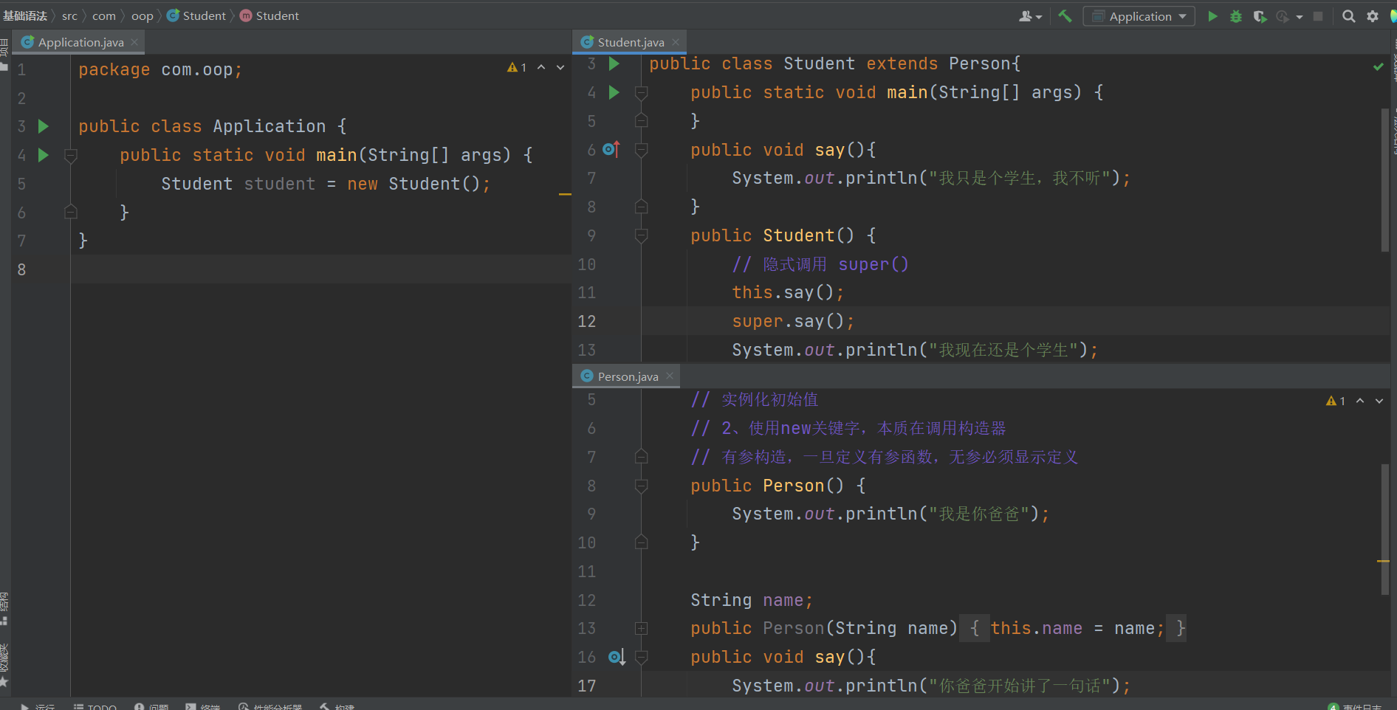
Task: Click overridden method icon on Person line 16
Action: (617, 657)
